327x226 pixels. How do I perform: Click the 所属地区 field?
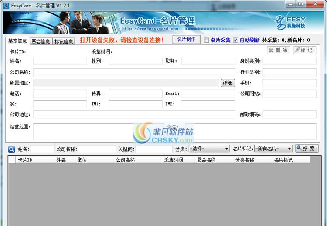tap(126, 83)
